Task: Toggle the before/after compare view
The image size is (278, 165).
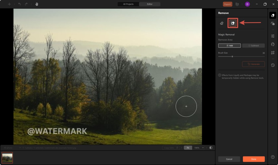Action: click(x=212, y=148)
